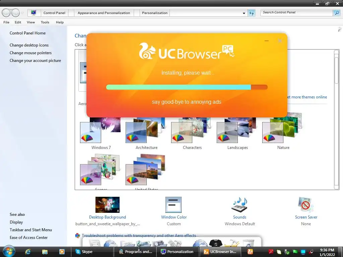
Task: Open Windows Media Player taskbar icon
Action: point(62,252)
